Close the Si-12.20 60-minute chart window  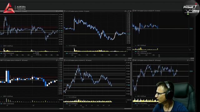(x=131, y=60)
